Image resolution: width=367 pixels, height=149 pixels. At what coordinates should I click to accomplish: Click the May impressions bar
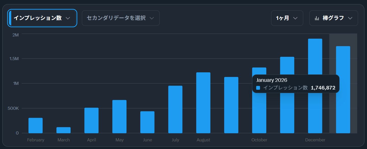[119, 117]
